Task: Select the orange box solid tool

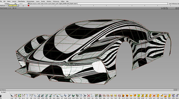Action: coord(127,96)
